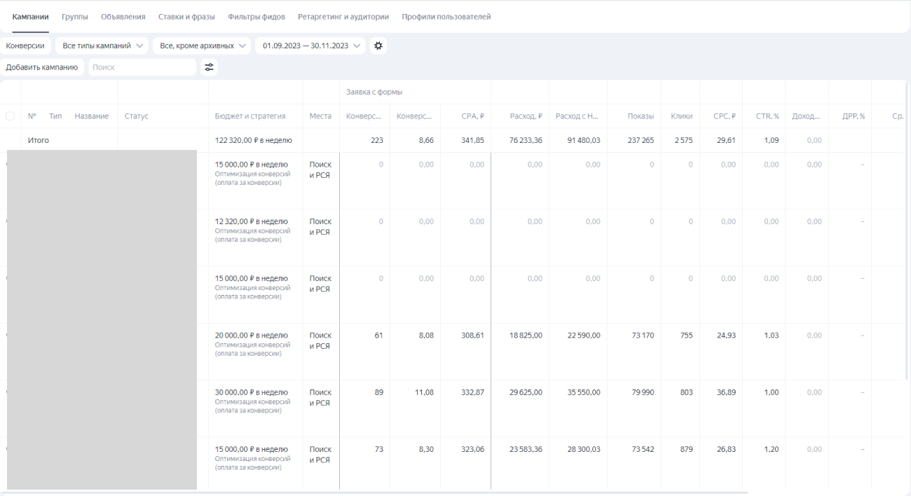Go to the "Объявления" tab
911x496 pixels.
123,17
